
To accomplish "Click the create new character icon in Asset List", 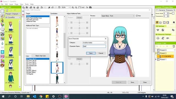I will coord(7,10).
